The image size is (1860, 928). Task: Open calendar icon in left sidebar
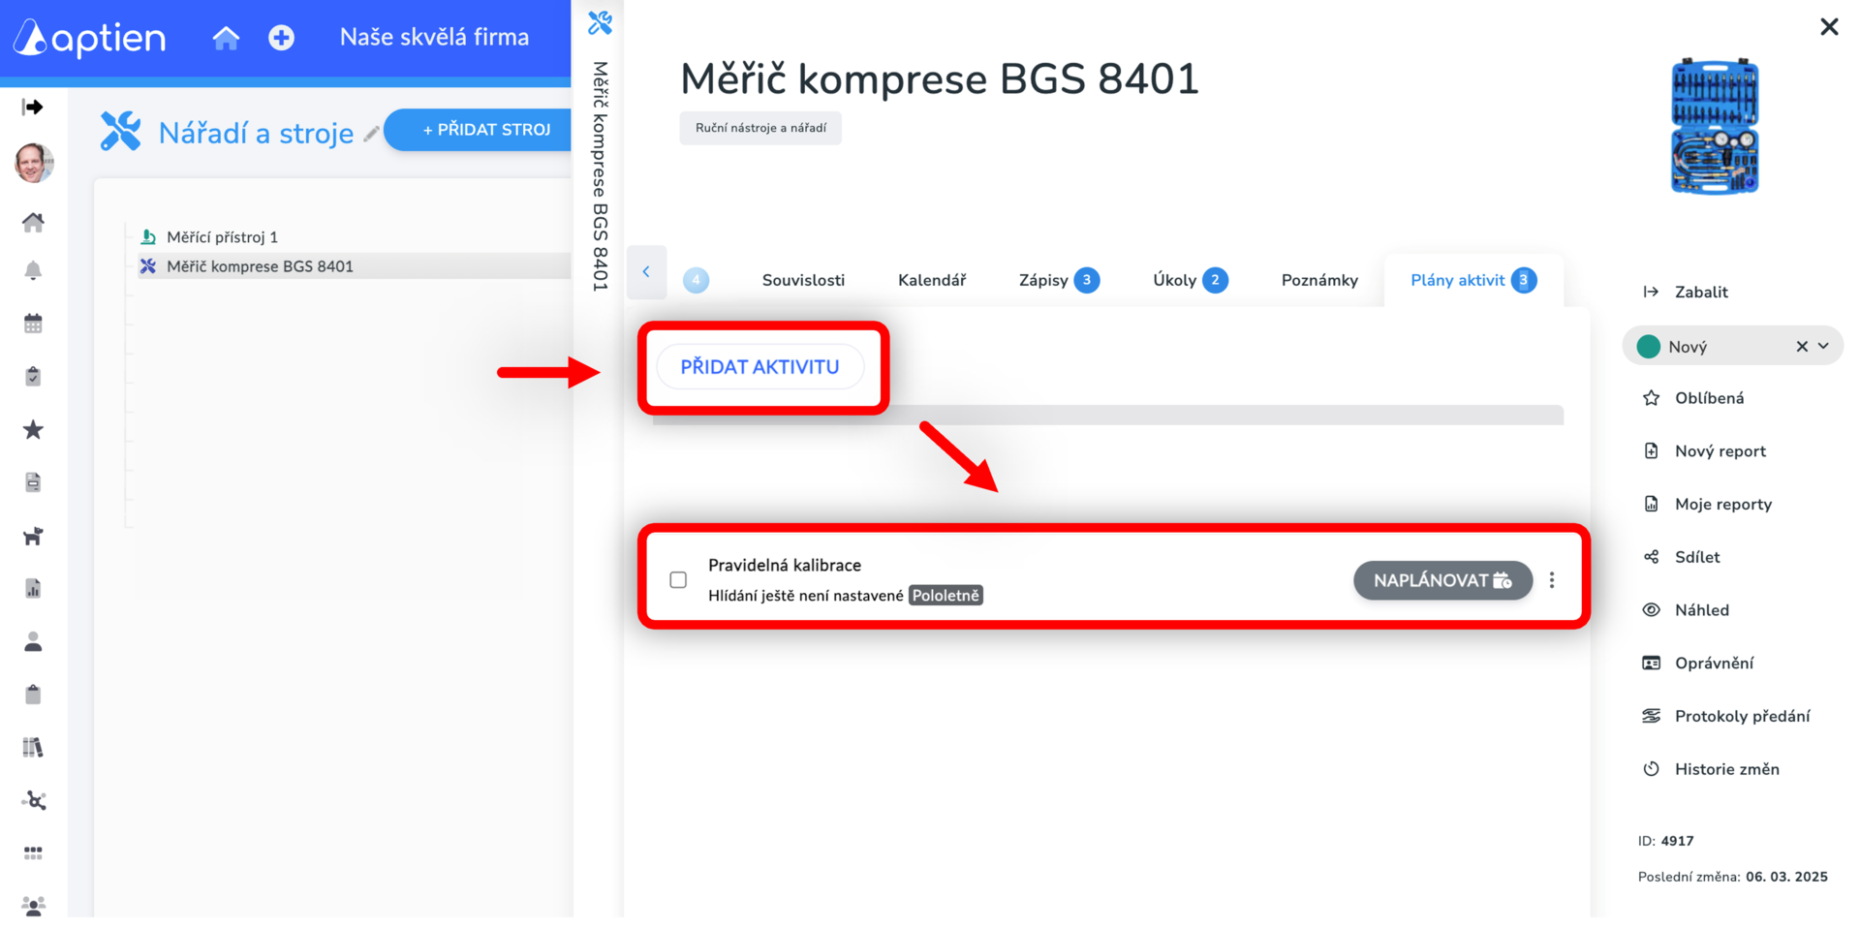tap(33, 324)
